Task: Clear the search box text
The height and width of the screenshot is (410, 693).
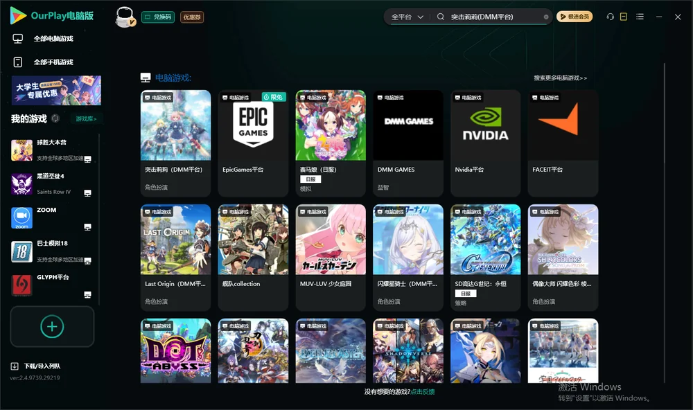Action: tap(546, 17)
